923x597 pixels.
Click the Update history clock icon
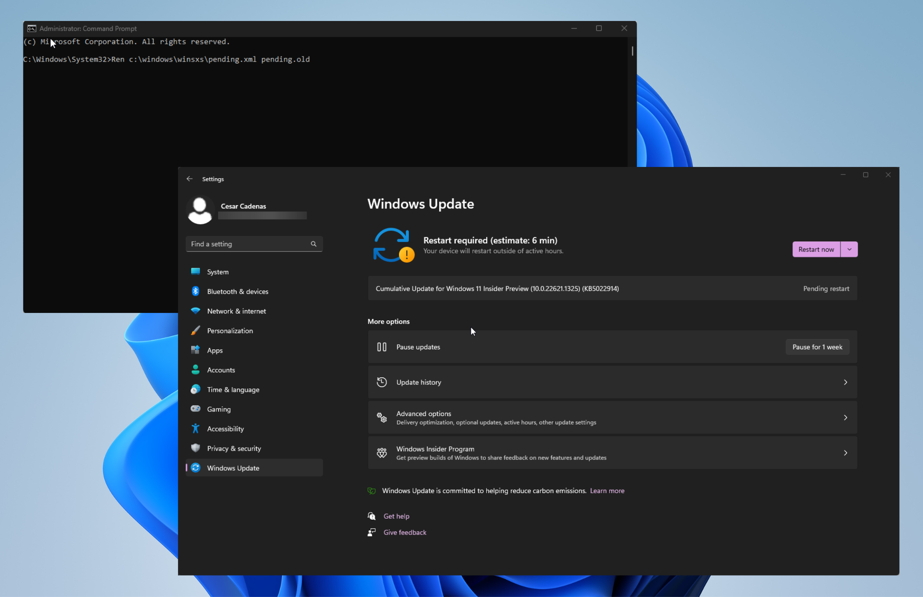pyautogui.click(x=381, y=382)
